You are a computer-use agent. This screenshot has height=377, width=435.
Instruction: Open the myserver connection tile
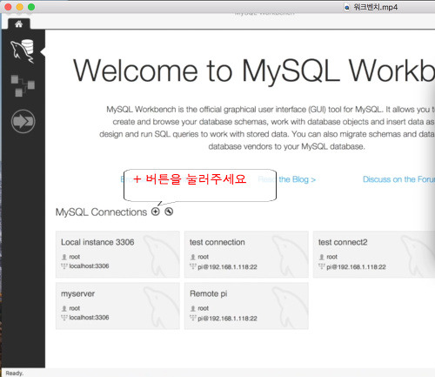(117, 306)
